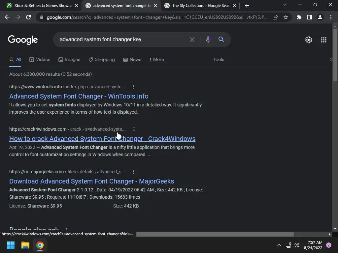Close the advanced system font changer tab

point(155,6)
